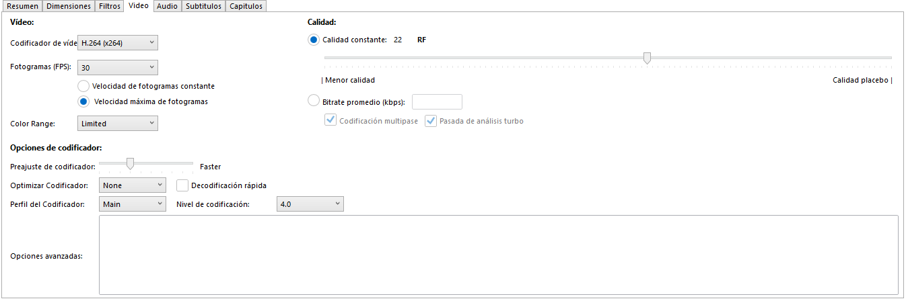This screenshot has height=305, width=906.
Task: Open the Fotogramas (FPS) dropdown
Action: (x=118, y=67)
